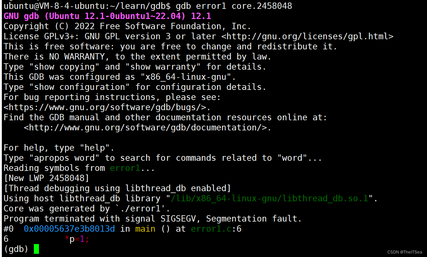This screenshot has height=257, width=427.
Task: Click the "show copying" and "show warranty" line
Action: coord(135,66)
